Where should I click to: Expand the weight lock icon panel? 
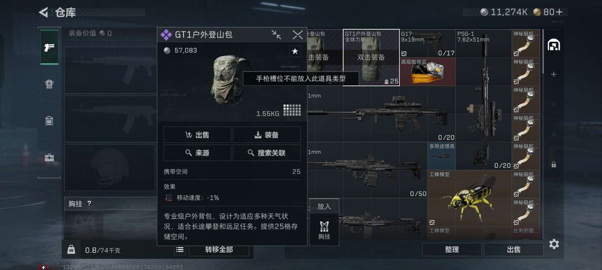[x=71, y=250]
